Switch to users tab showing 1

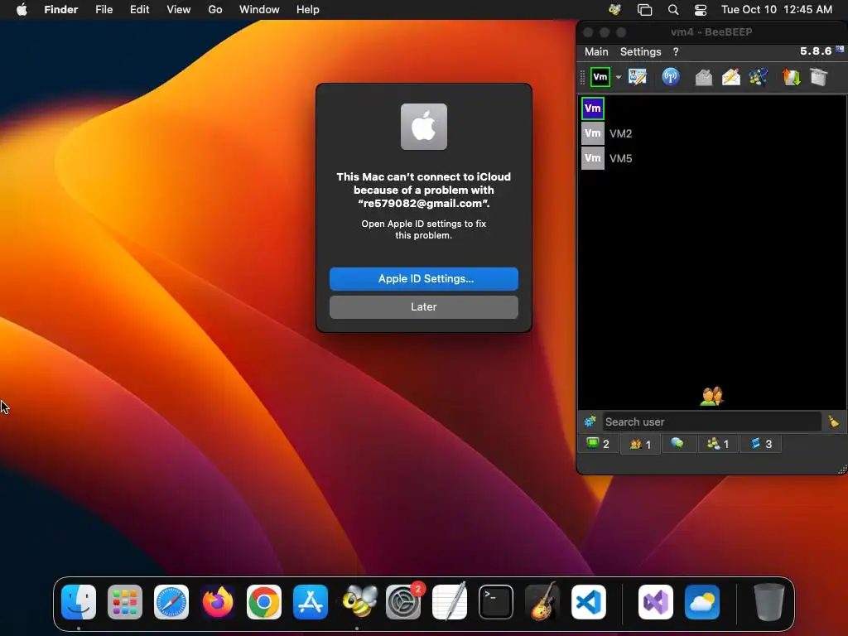640,445
